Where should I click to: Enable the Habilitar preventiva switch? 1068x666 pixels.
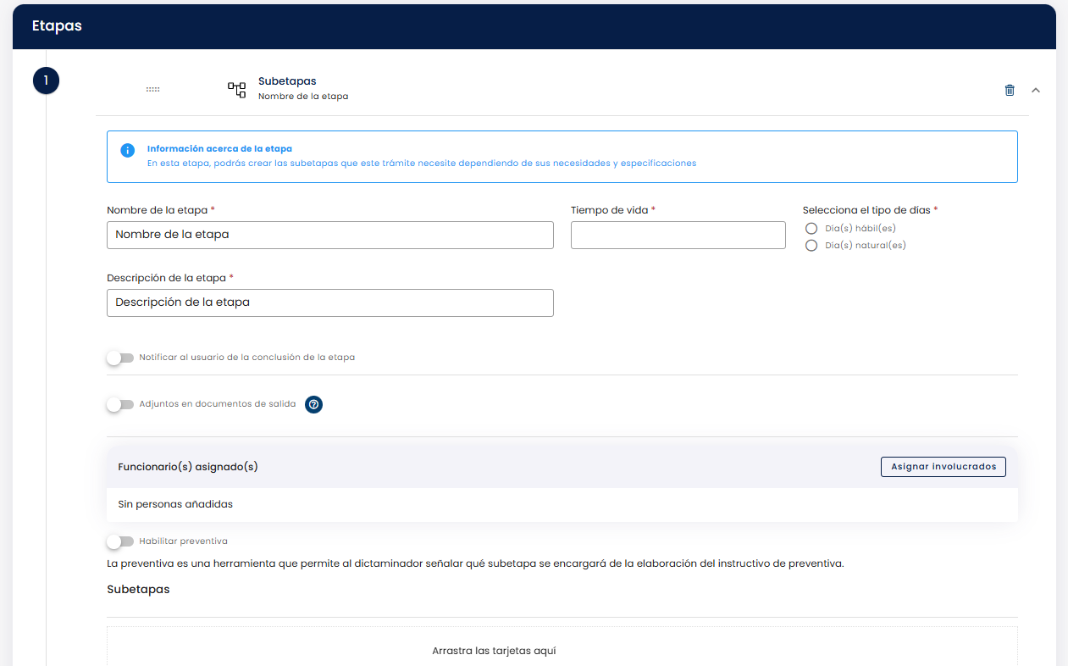point(120,541)
